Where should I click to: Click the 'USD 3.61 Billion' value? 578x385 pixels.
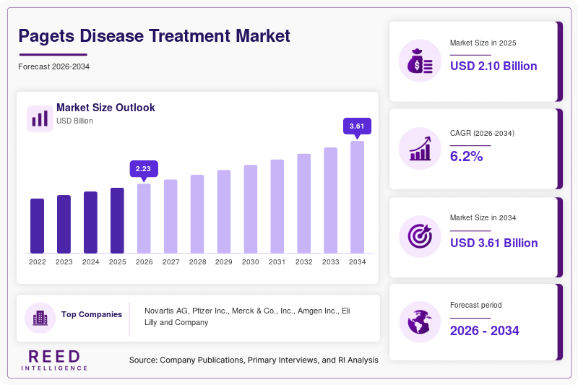tap(494, 243)
